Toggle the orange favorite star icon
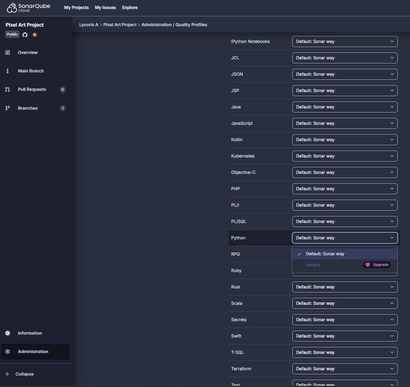The height and width of the screenshot is (387, 410). tap(34, 34)
